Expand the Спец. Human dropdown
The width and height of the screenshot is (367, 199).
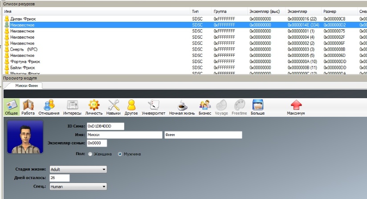(78, 187)
